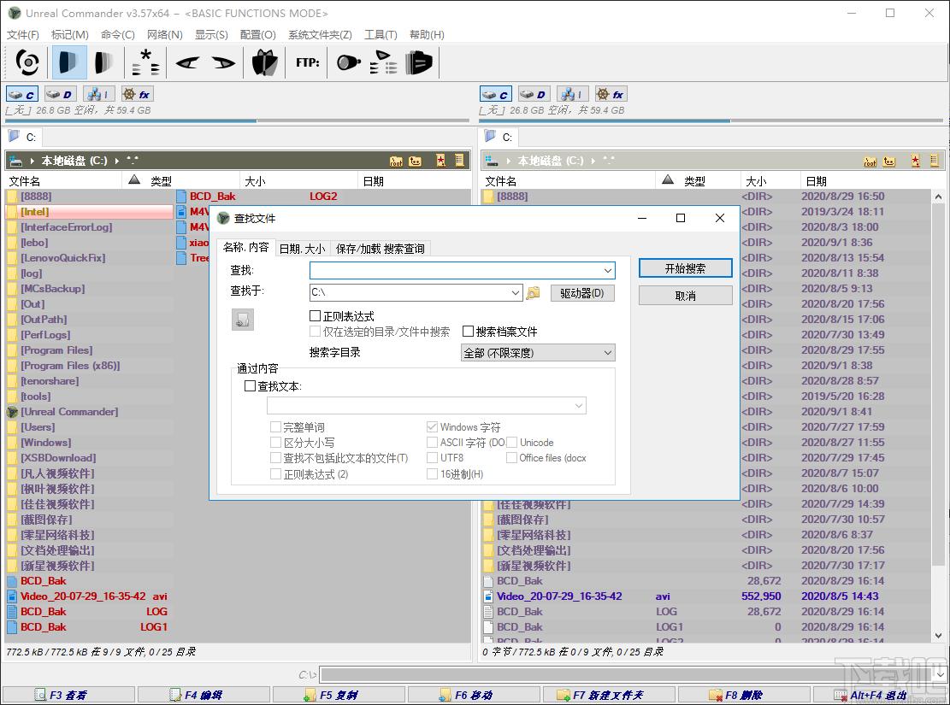Screen dimensions: 950x705
Task: Click the refresh swirl toolbar icon
Action: (27, 62)
